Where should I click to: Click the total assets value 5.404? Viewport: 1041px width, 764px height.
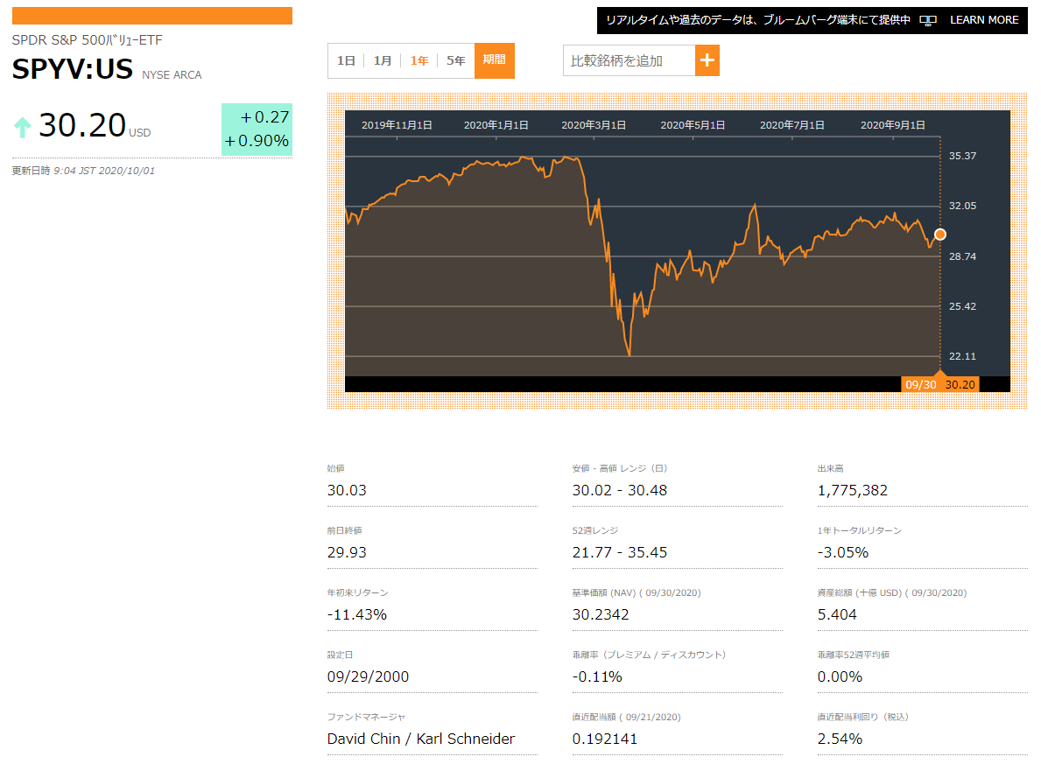(x=836, y=614)
